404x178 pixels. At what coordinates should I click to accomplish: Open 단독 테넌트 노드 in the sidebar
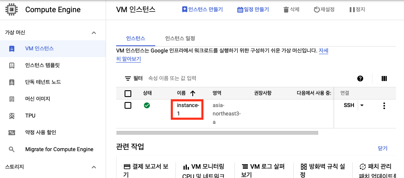click(53, 82)
